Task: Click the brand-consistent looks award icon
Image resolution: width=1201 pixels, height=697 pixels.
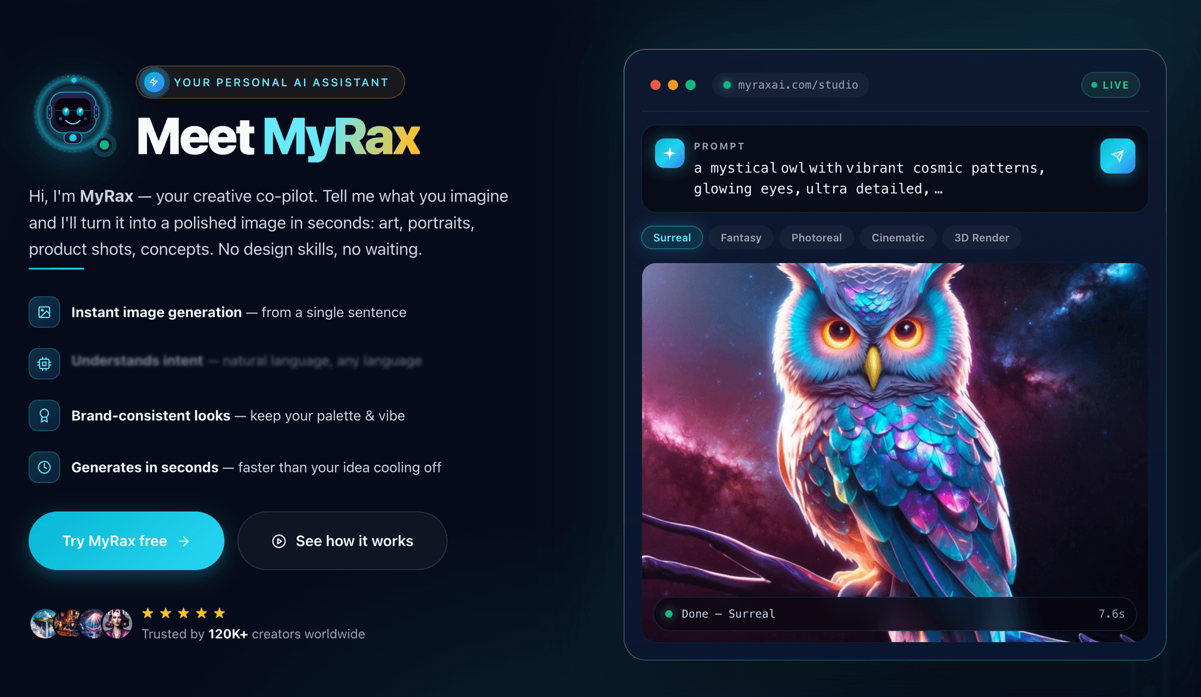Action: [x=44, y=416]
